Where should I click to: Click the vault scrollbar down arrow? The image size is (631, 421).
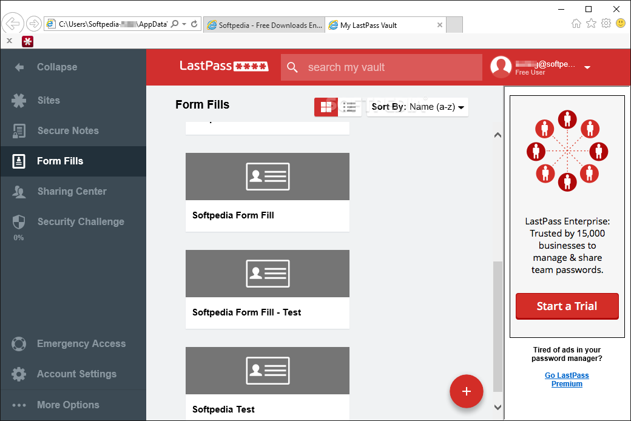498,407
